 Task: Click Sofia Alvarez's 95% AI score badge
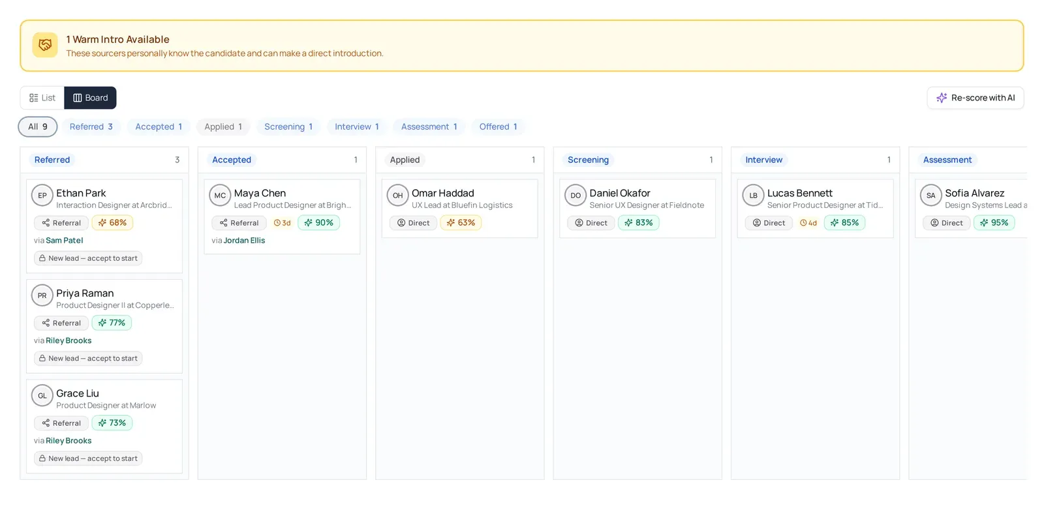point(994,222)
